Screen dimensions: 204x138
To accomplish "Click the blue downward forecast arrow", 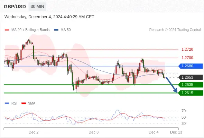I will 171,85.
